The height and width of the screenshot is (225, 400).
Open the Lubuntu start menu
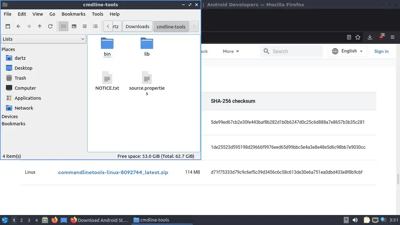[x=5, y=220]
